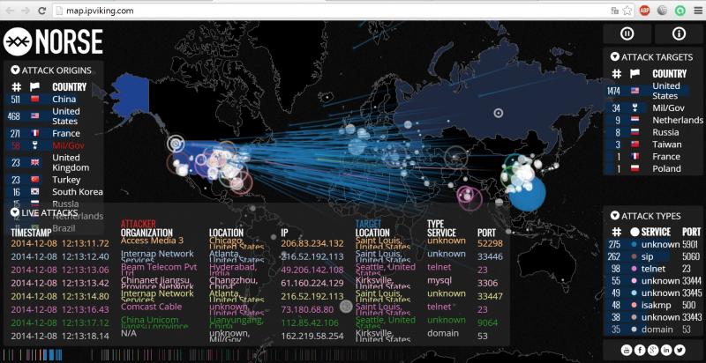Pause the live attack map
Viewport: 706px width, 363px height.
(627, 33)
